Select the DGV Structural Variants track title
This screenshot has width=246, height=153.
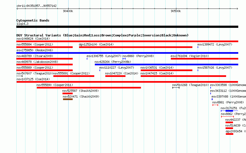click(102, 35)
